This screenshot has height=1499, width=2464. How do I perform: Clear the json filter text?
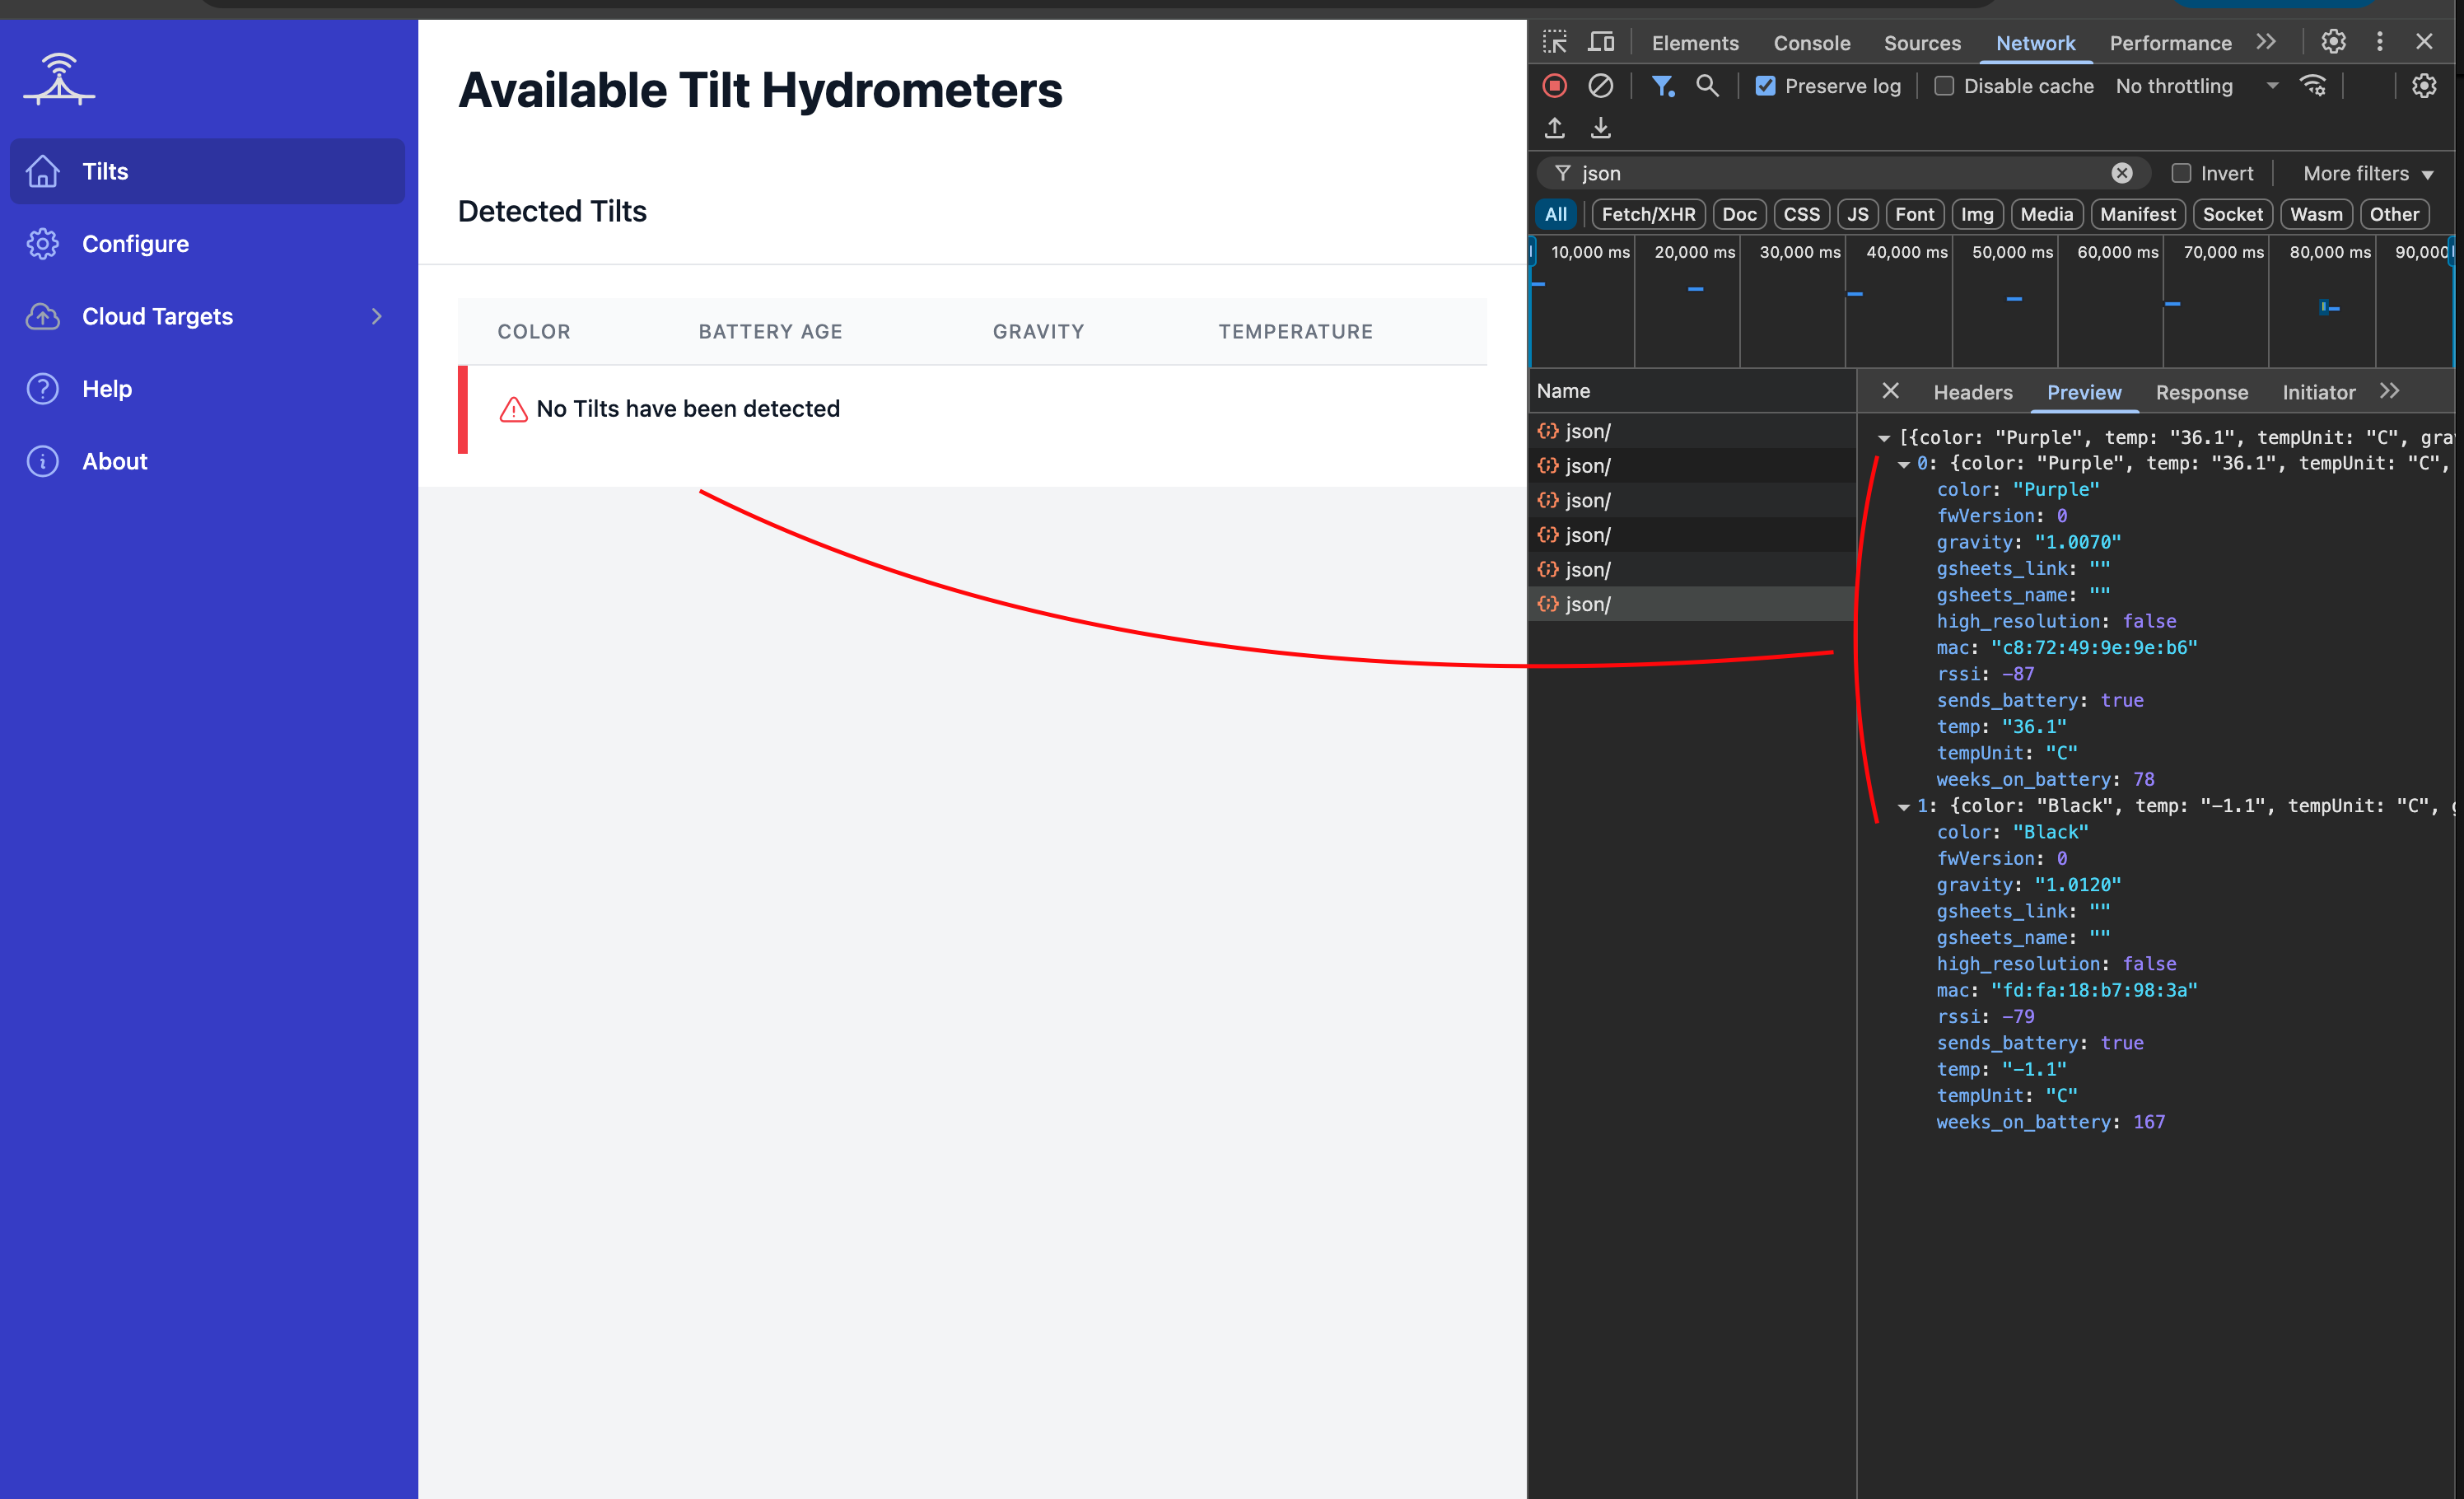click(x=2121, y=173)
